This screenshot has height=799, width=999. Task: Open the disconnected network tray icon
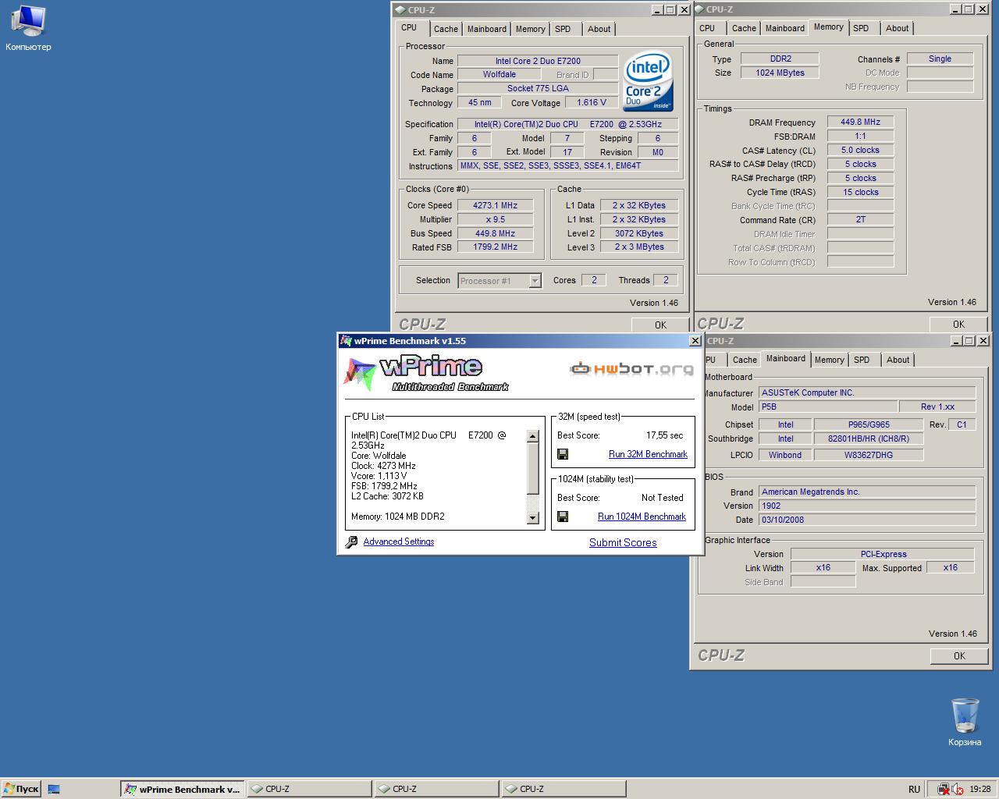(x=944, y=789)
